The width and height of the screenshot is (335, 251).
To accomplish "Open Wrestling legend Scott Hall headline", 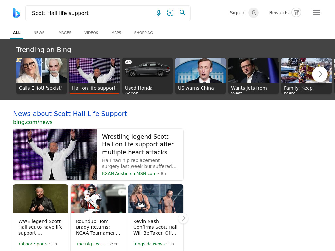I will (138, 144).
